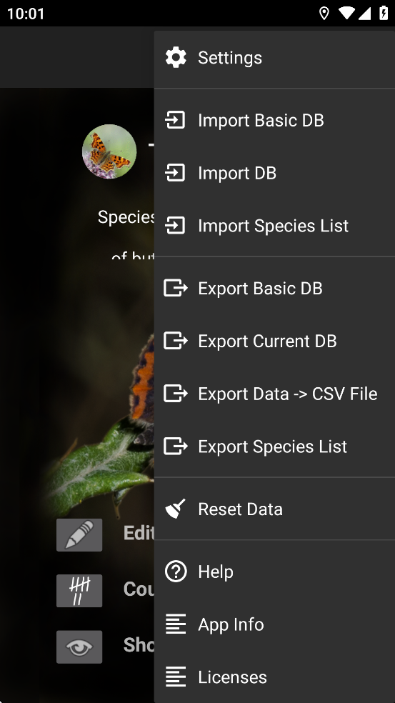The width and height of the screenshot is (395, 703).
Task: Click the round butterfly thumbnail image
Action: [x=109, y=151]
